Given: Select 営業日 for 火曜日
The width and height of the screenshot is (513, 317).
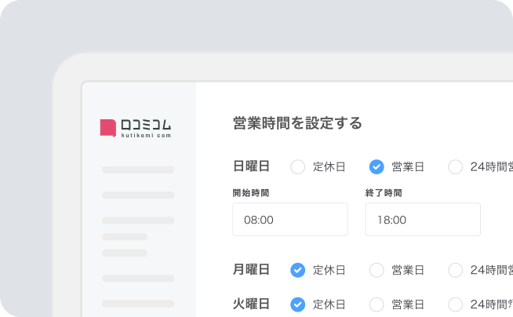Looking at the screenshot, I should pyautogui.click(x=377, y=304).
